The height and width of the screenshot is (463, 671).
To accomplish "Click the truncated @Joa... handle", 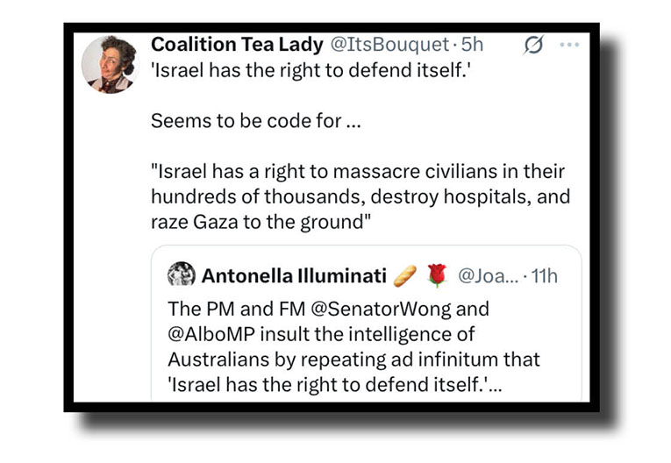I will click(487, 276).
